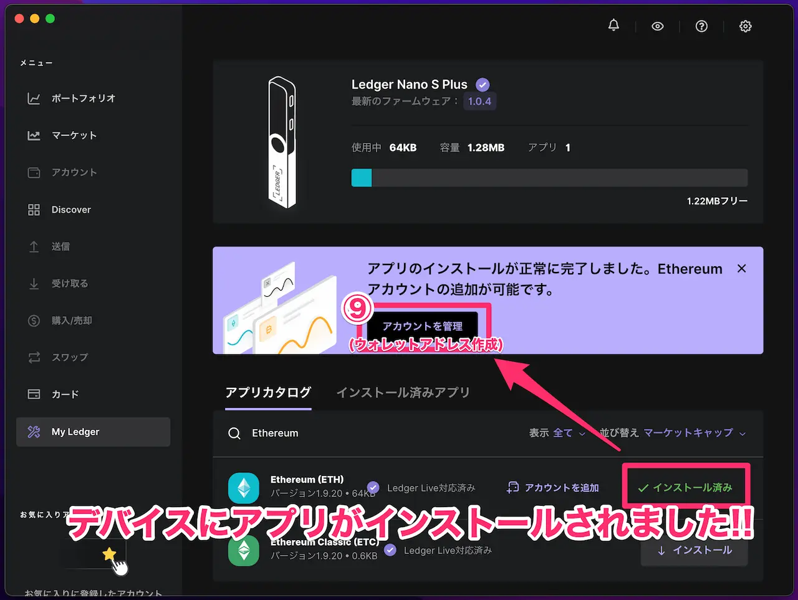798x600 pixels.
Task: Click the カード card icon
Action: [x=34, y=394]
